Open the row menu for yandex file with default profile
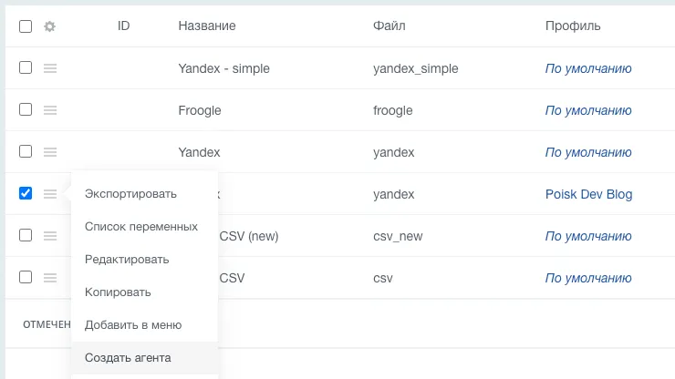The image size is (675, 379). (50, 152)
